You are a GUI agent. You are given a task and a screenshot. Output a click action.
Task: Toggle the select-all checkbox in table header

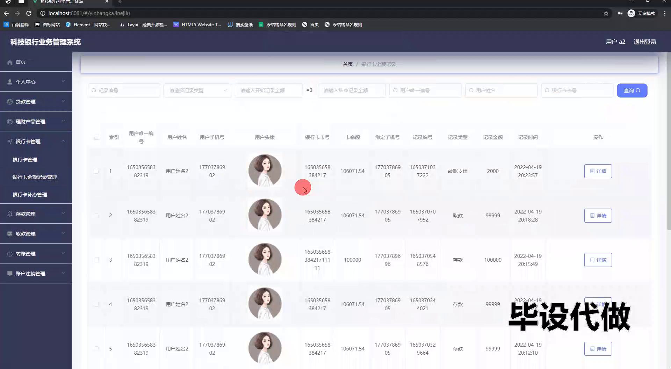point(97,137)
